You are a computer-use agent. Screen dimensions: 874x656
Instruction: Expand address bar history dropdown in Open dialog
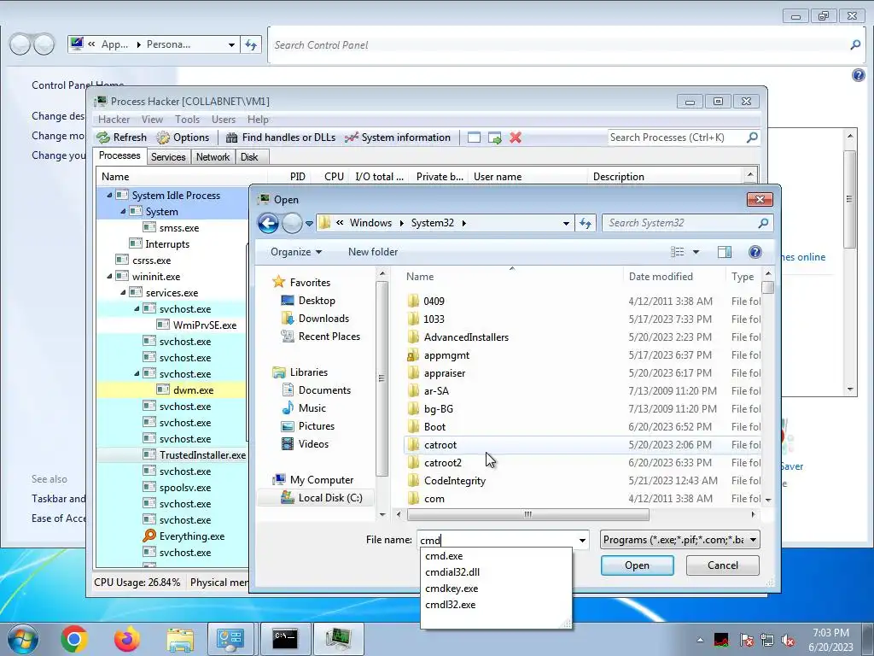pos(566,223)
